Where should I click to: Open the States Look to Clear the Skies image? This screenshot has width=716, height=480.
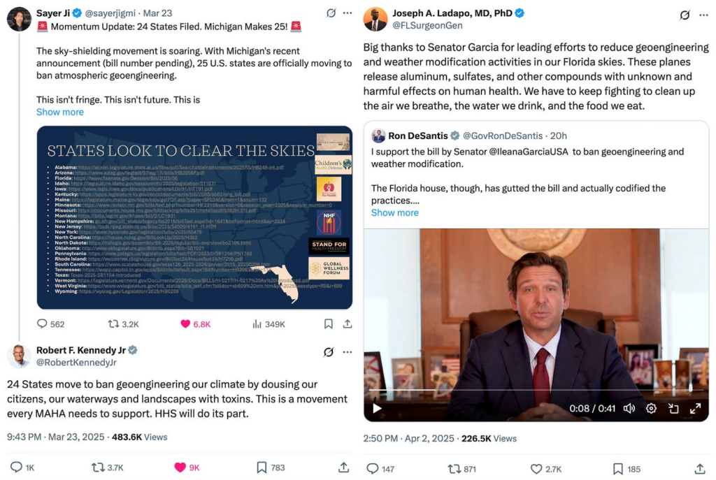tap(194, 218)
